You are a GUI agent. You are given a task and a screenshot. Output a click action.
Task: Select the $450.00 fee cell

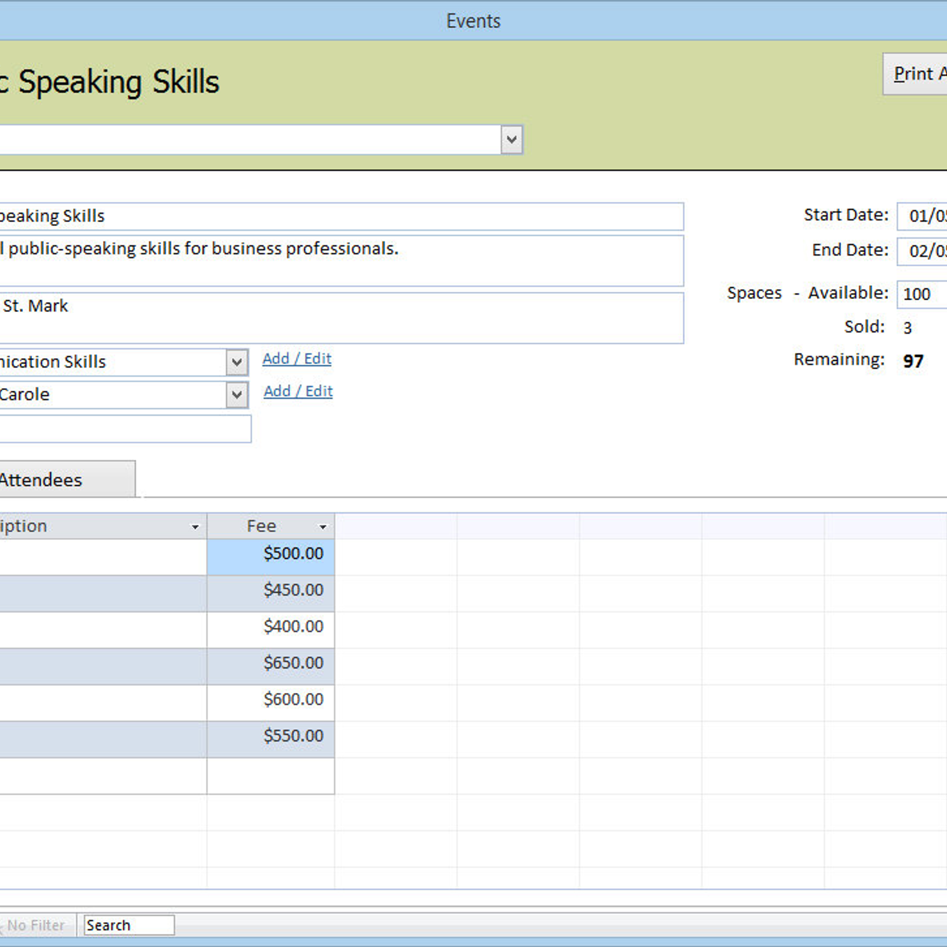270,594
